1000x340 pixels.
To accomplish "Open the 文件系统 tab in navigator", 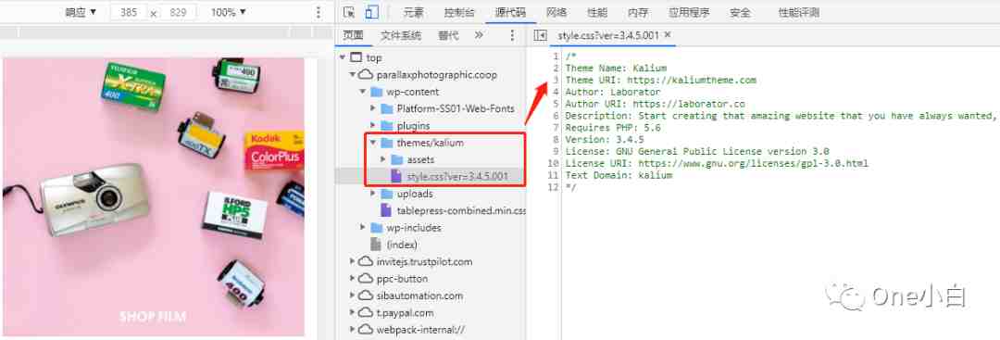I will click(401, 36).
